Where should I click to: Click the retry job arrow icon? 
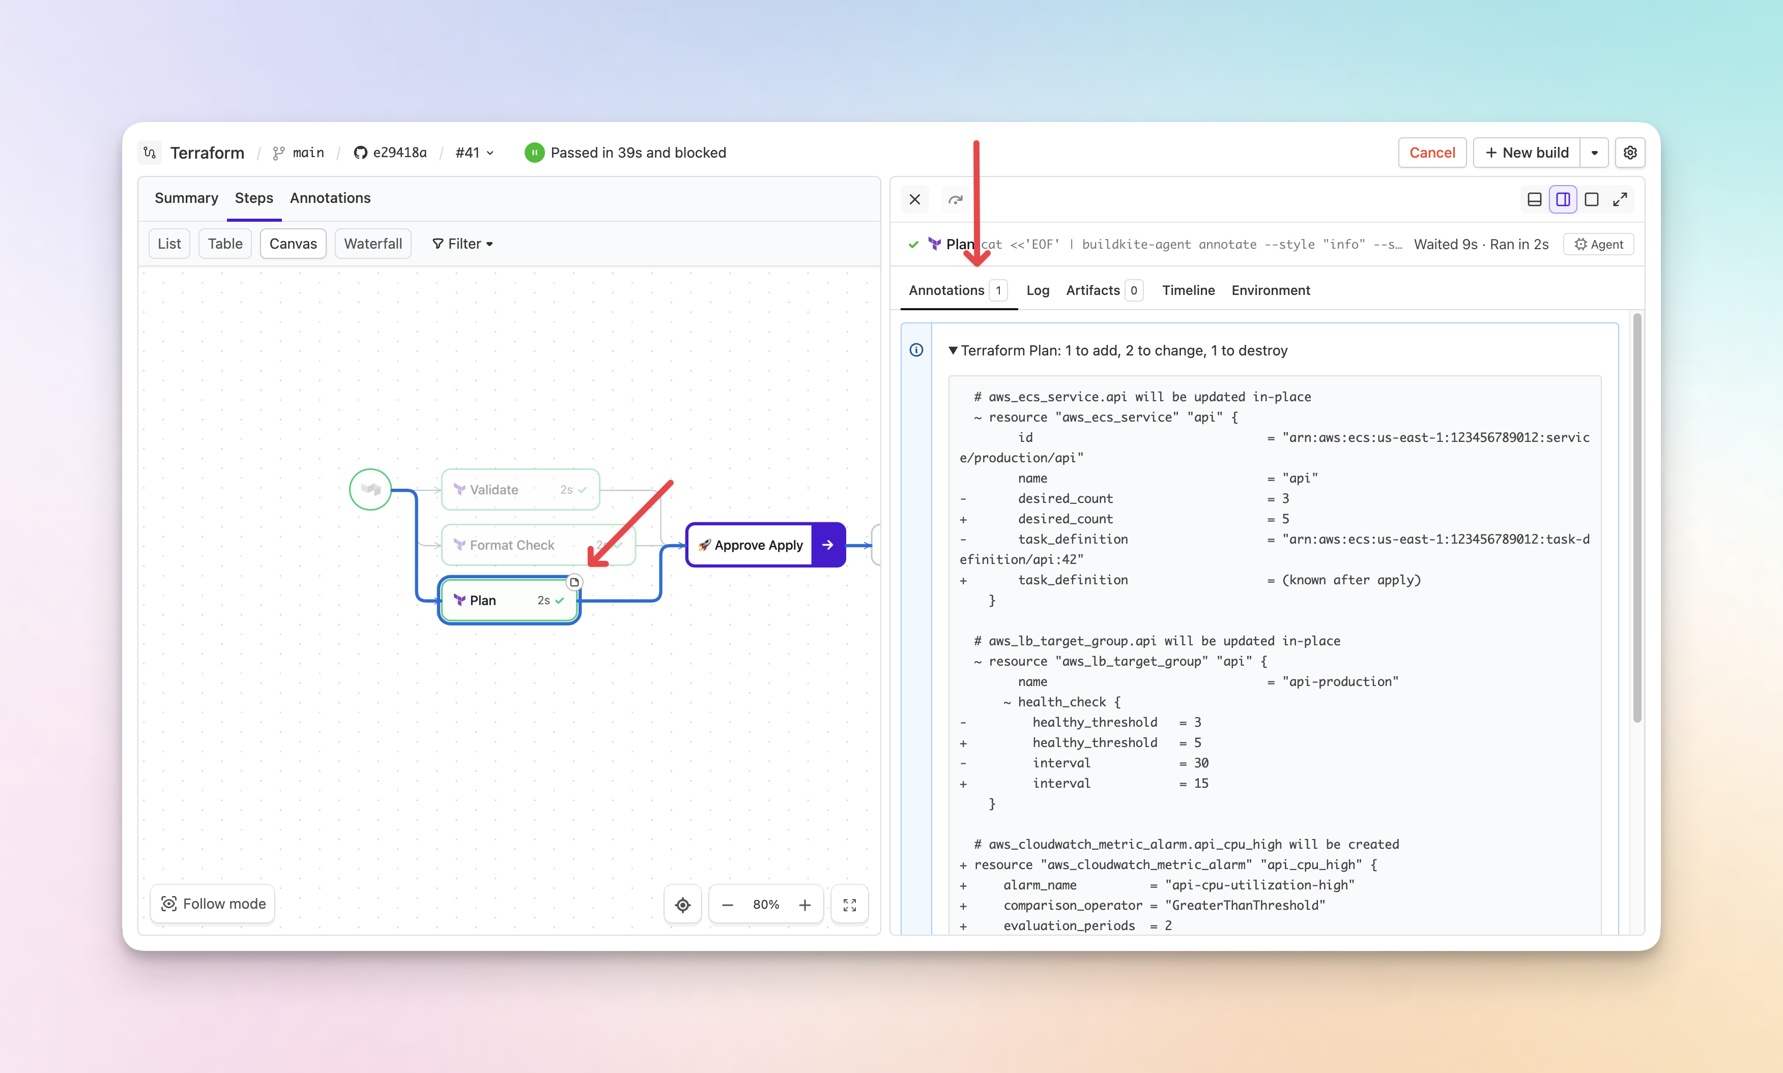[956, 199]
